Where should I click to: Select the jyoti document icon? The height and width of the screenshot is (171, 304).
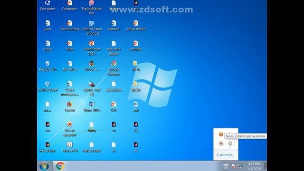pos(47,23)
